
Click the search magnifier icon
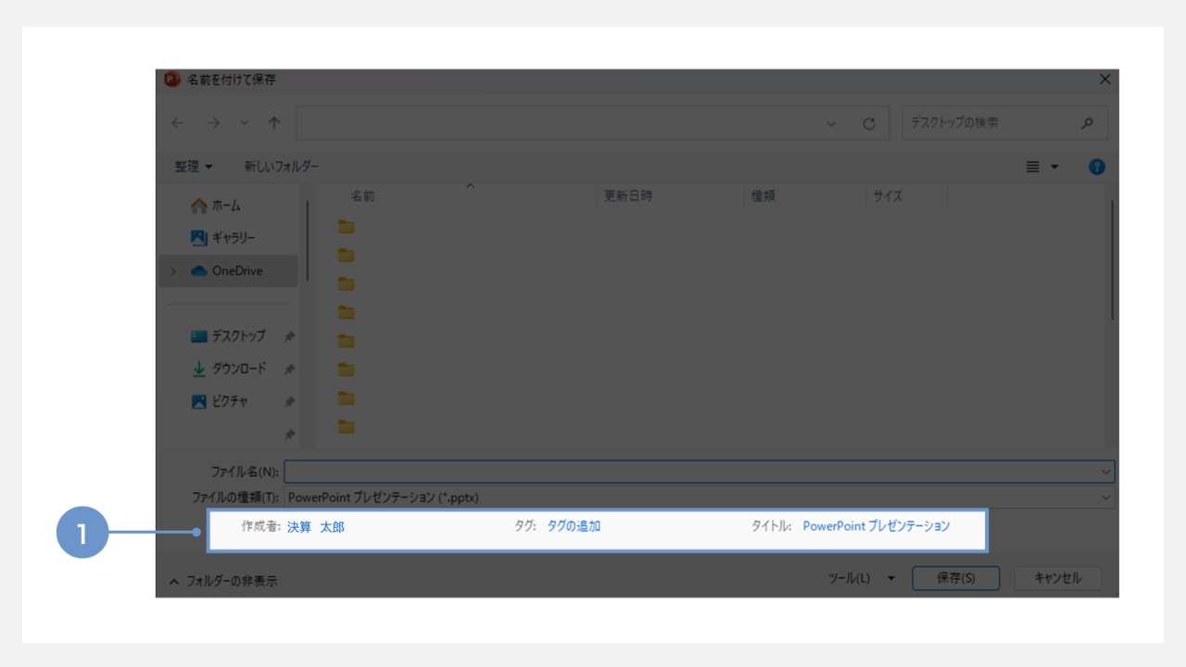1087,122
